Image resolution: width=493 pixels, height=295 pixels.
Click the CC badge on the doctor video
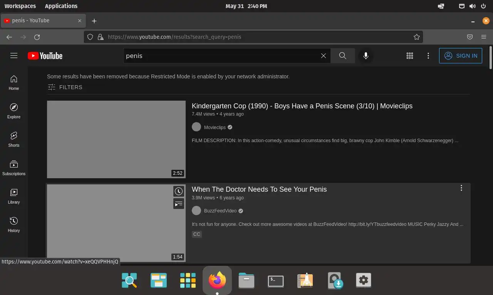[197, 234]
